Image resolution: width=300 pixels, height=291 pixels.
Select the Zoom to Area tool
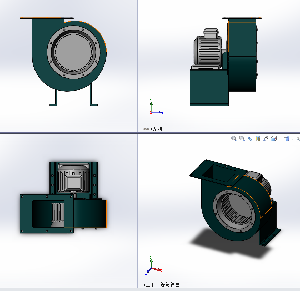[x=242, y=139]
